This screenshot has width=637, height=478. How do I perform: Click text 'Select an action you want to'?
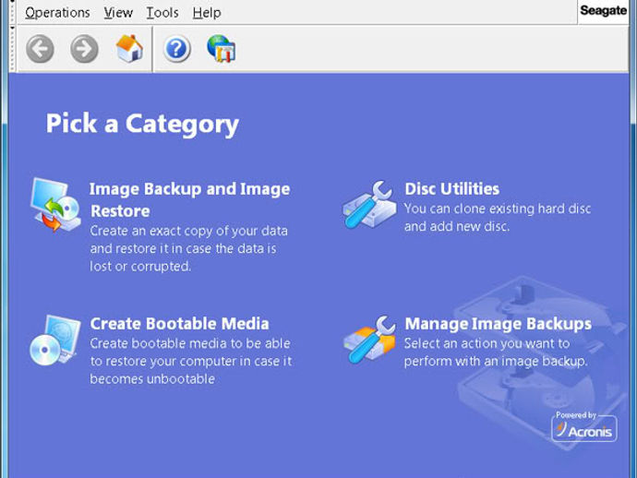click(x=487, y=343)
